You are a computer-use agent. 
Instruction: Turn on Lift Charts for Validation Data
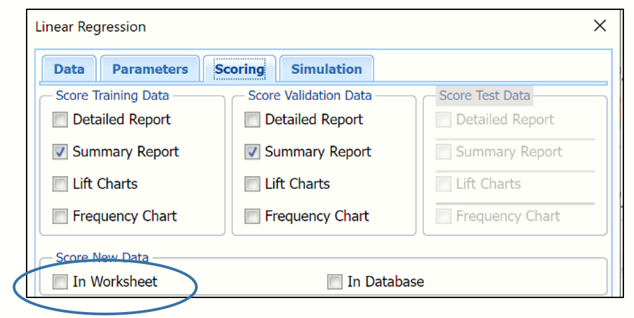pos(252,184)
